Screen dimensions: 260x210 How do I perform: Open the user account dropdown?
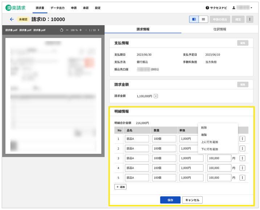tap(242, 8)
